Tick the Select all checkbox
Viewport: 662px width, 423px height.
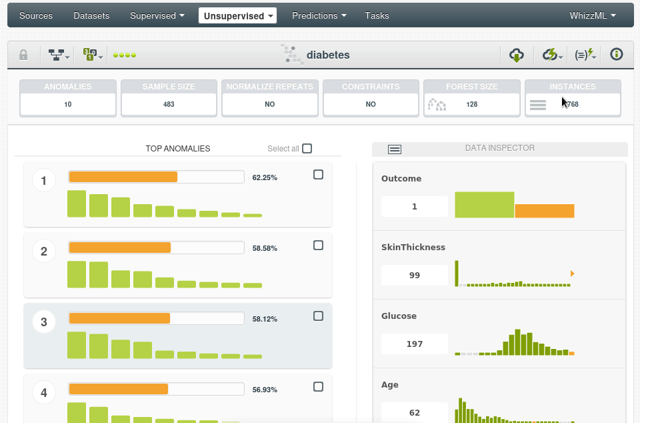click(x=307, y=149)
